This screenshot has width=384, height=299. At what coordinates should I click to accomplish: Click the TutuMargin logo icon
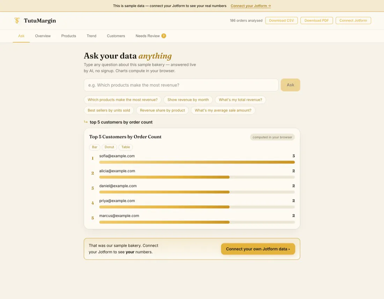[17, 21]
